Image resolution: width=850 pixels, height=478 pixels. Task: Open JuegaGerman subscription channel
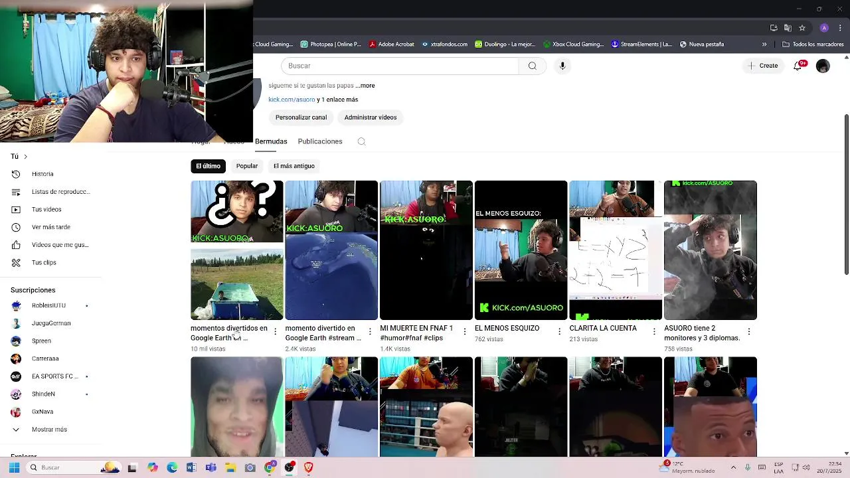(x=50, y=323)
